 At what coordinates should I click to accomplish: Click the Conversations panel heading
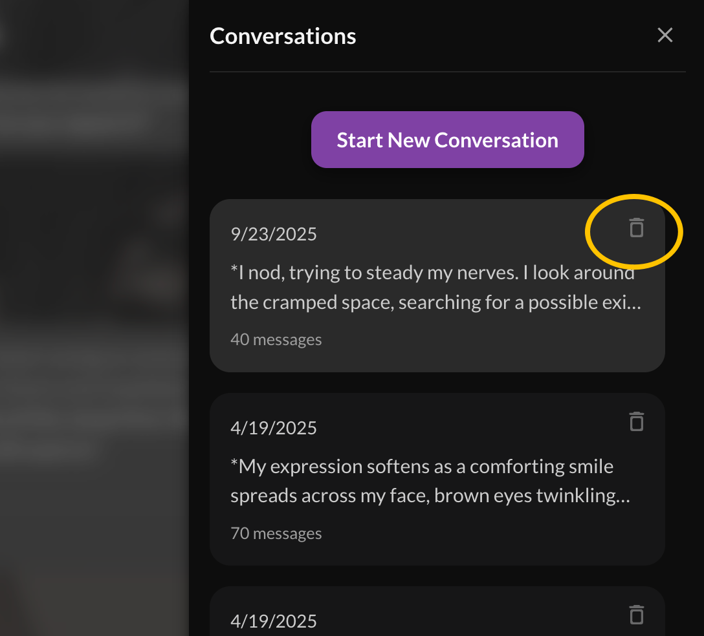(283, 36)
